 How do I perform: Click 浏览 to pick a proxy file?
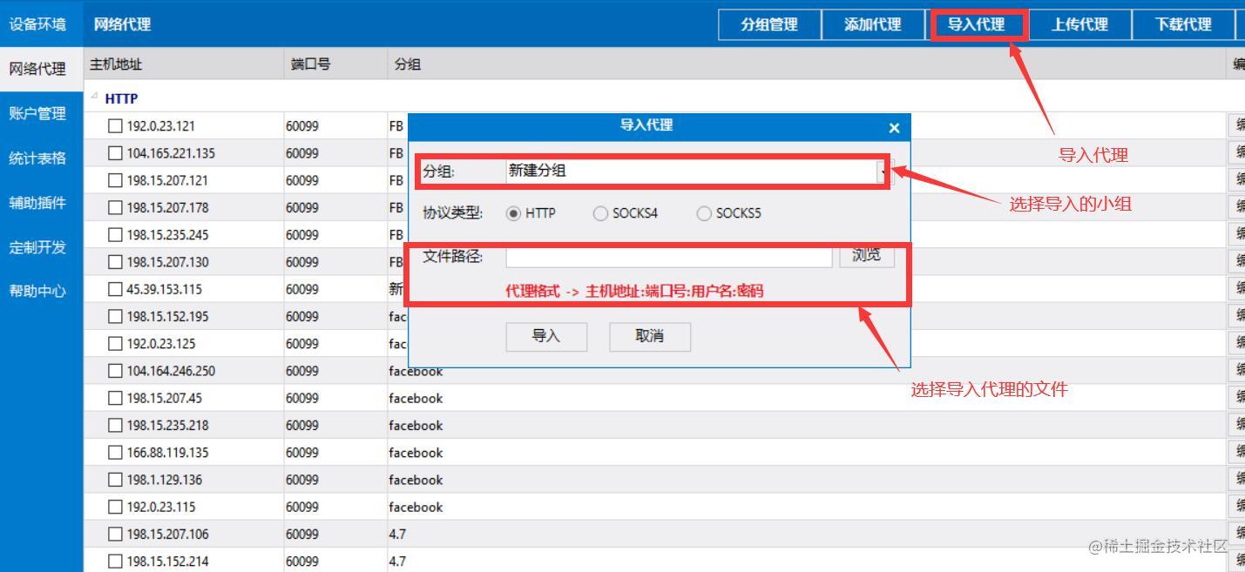867,255
